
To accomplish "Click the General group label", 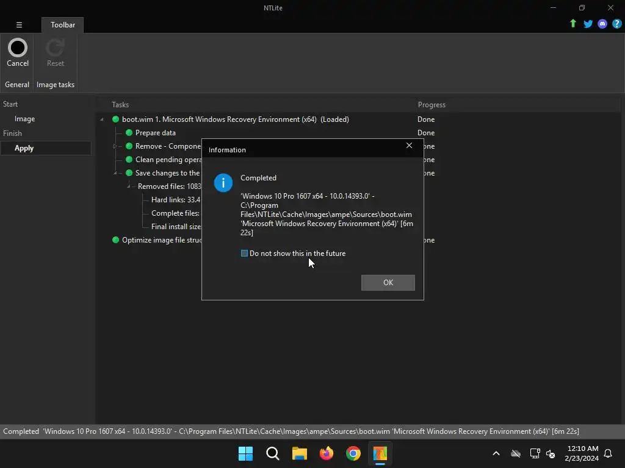I will (x=17, y=84).
